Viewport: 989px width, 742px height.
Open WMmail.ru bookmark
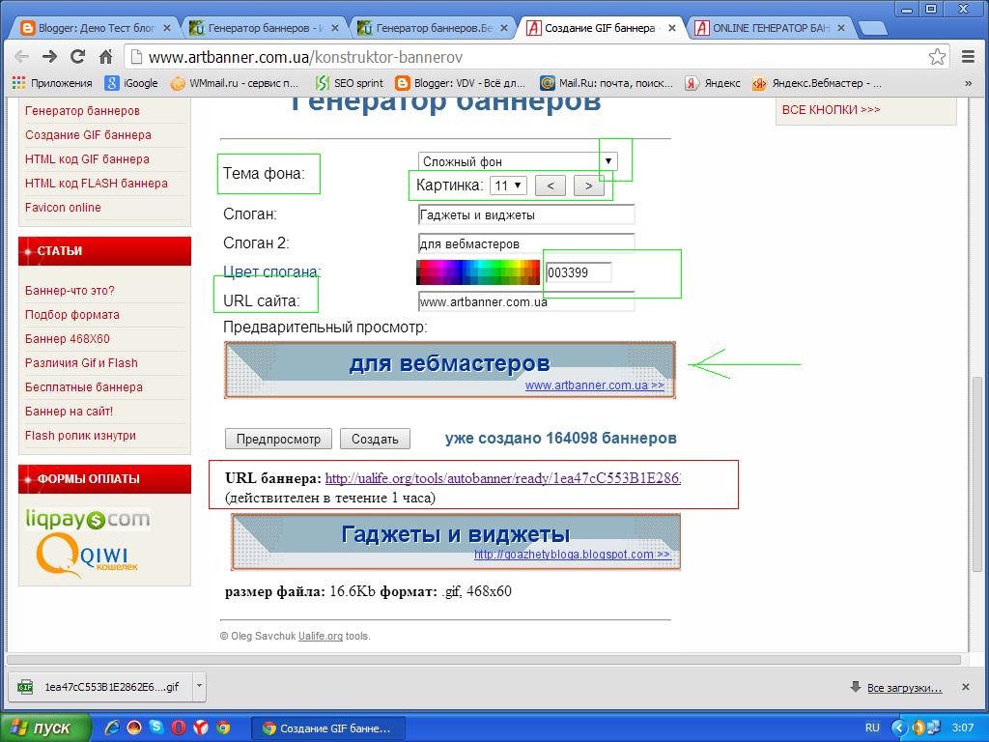pos(235,83)
